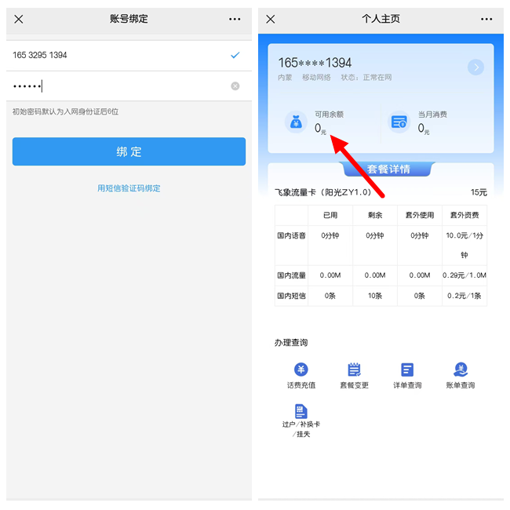Open 套餐变更 plan change icon
This screenshot has height=510, width=510.
click(354, 370)
